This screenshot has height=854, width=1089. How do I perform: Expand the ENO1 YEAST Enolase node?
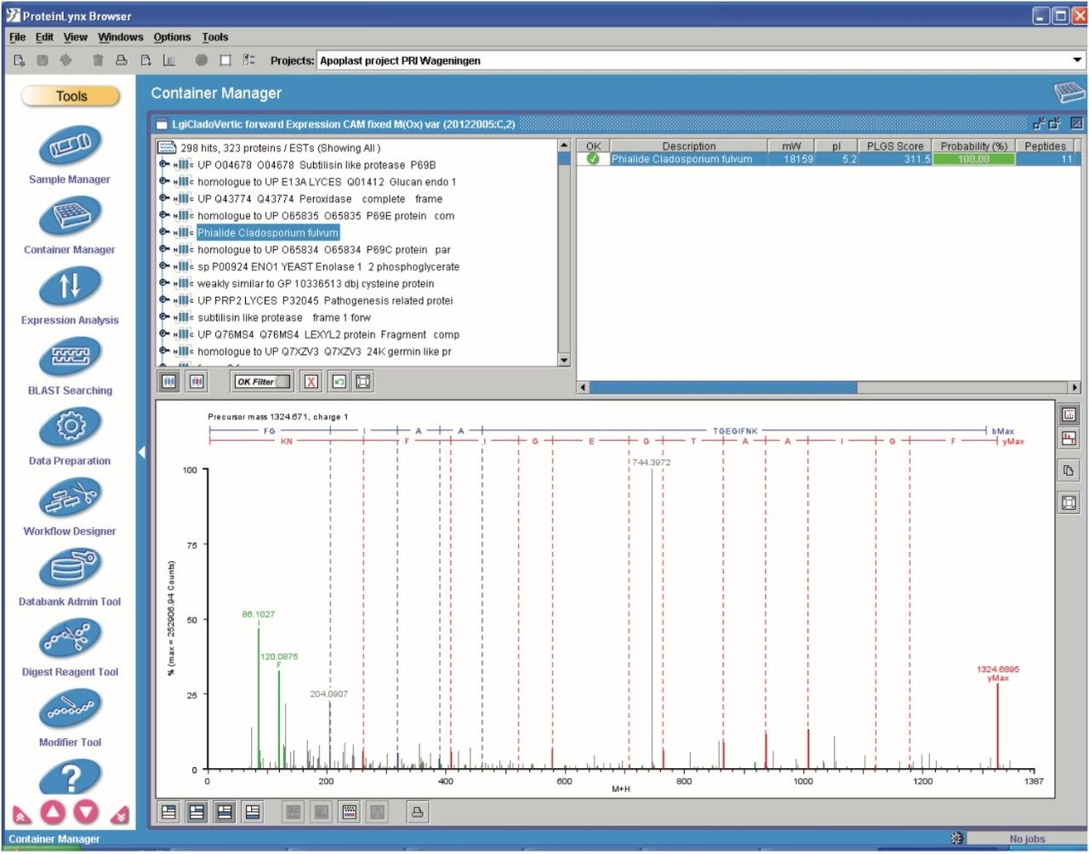[163, 267]
